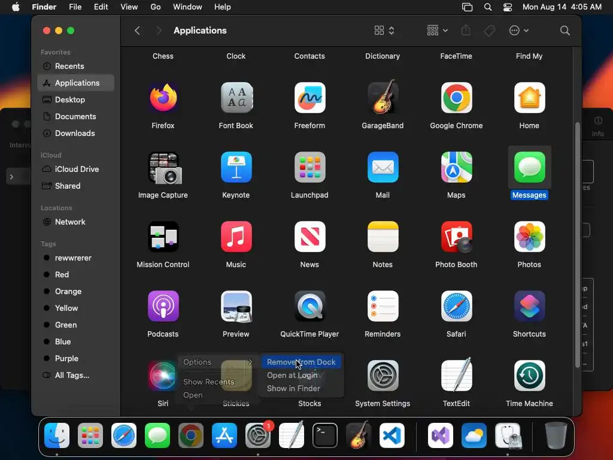Open the View menu
Viewport: 613px width, 460px height.
(x=129, y=7)
